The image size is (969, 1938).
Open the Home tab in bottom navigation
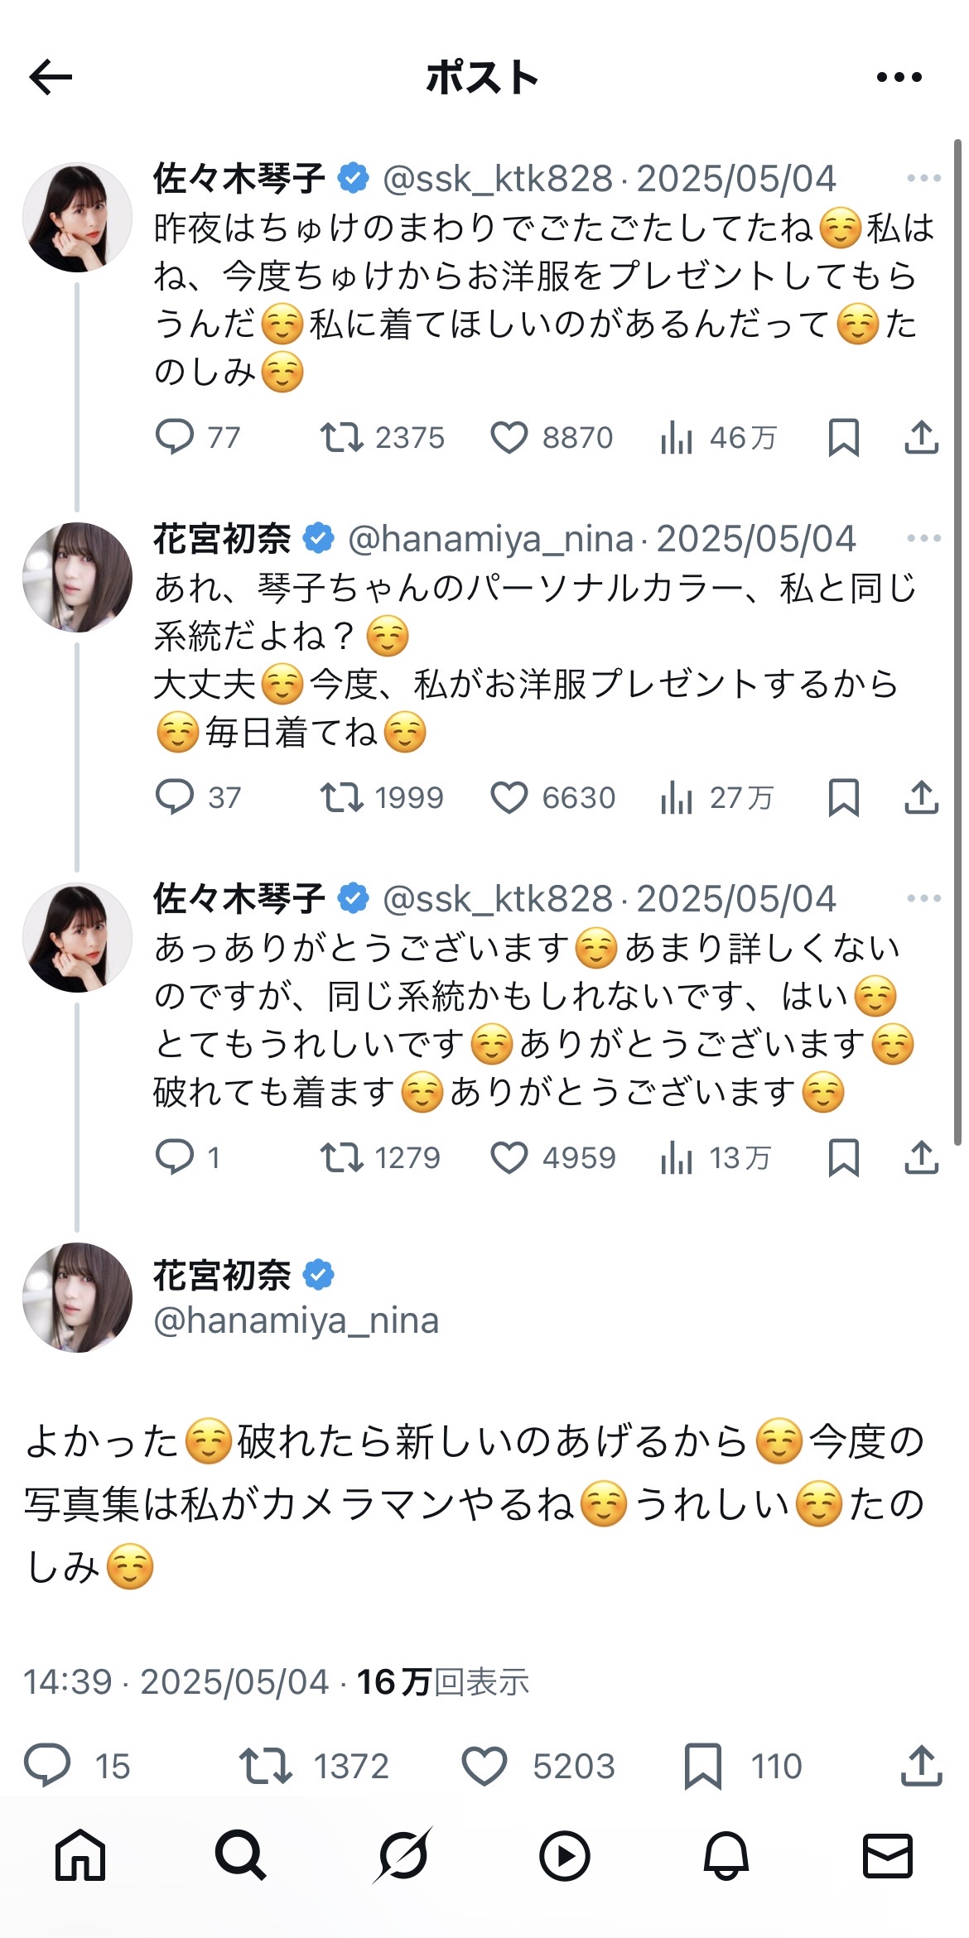[80, 1855]
